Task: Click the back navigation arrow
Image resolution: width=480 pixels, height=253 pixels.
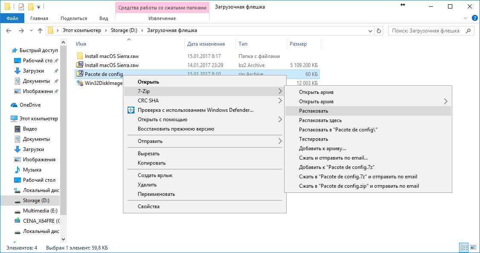Action: 9,31
